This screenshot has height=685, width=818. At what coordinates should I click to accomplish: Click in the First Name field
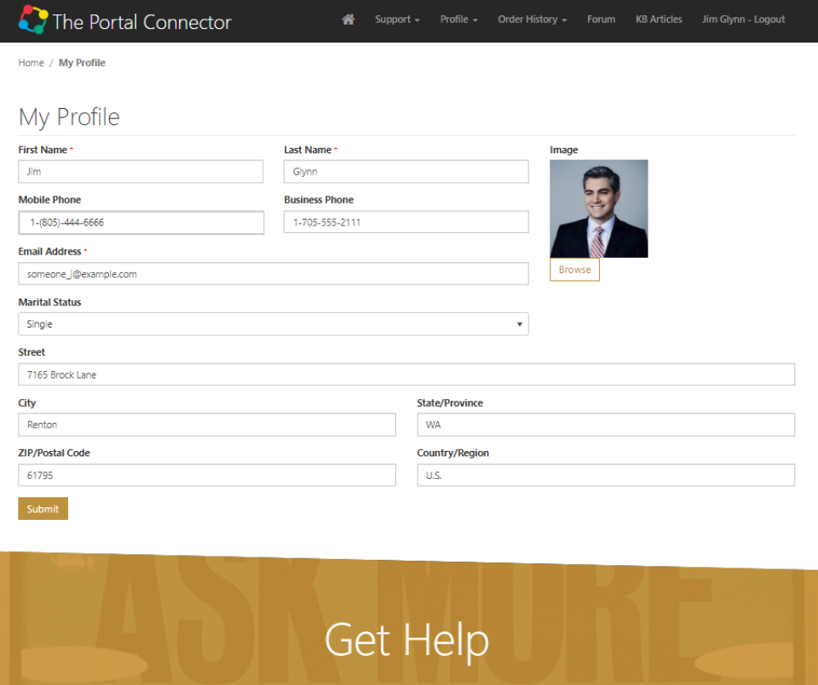pyautogui.click(x=141, y=171)
